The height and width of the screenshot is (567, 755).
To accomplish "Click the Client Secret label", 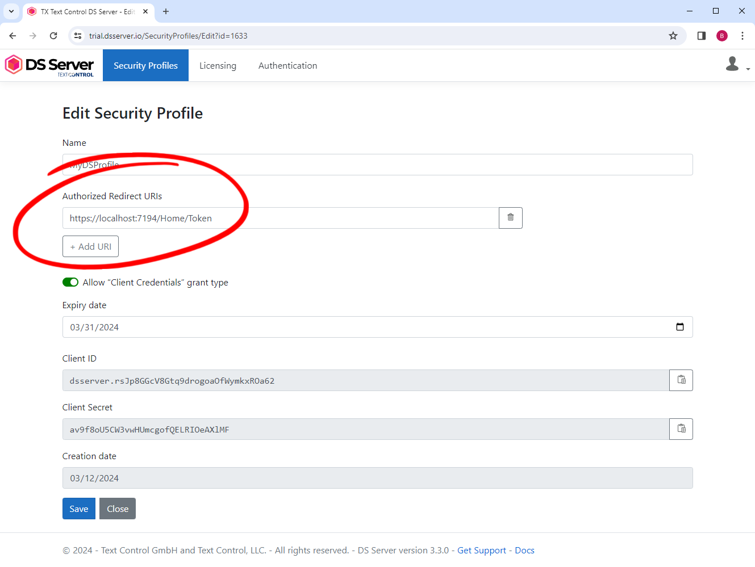I will point(87,407).
